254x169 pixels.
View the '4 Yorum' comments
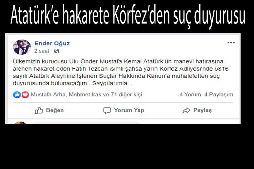(190, 94)
